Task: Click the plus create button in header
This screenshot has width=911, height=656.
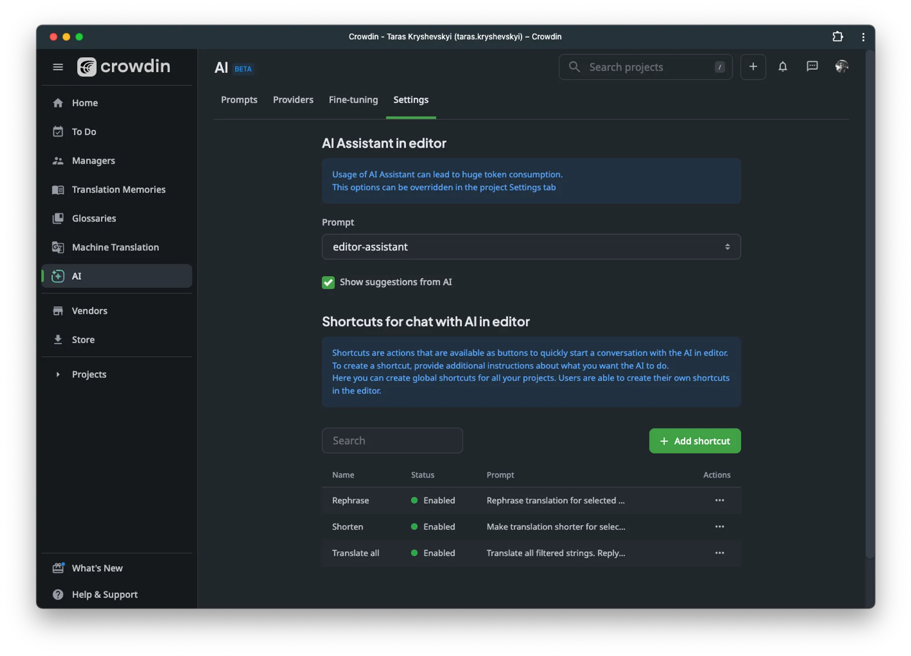Action: (753, 67)
